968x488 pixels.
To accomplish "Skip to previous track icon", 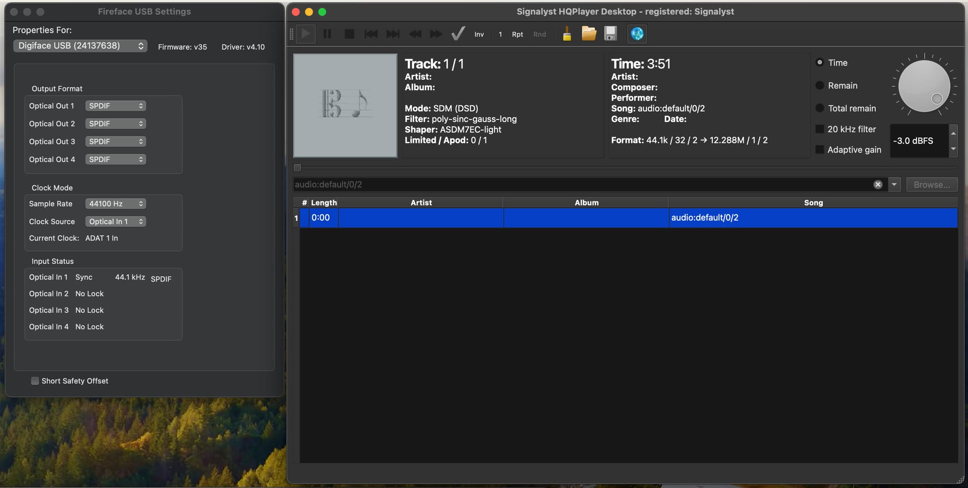I will pos(371,34).
